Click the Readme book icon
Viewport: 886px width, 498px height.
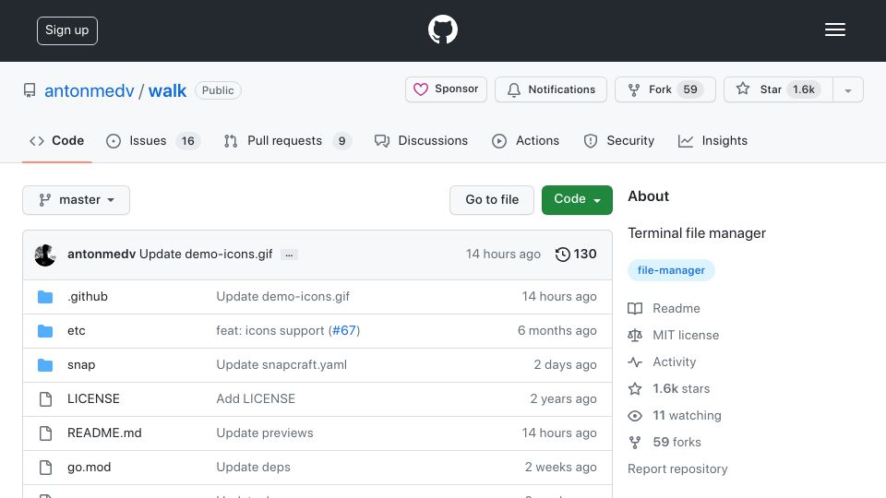[x=635, y=308]
